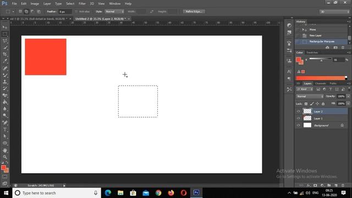Click the Feather input field
This screenshot has width=352, height=198.
[65, 12]
